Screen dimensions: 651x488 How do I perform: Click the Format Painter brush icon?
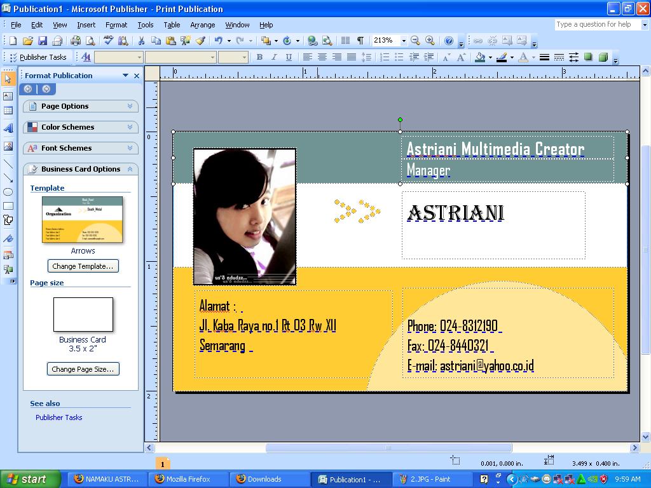(x=200, y=40)
